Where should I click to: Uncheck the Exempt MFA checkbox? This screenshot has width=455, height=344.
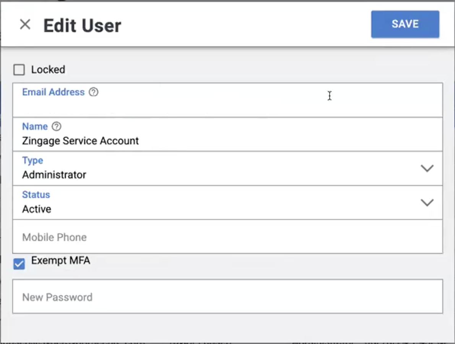pyautogui.click(x=19, y=264)
